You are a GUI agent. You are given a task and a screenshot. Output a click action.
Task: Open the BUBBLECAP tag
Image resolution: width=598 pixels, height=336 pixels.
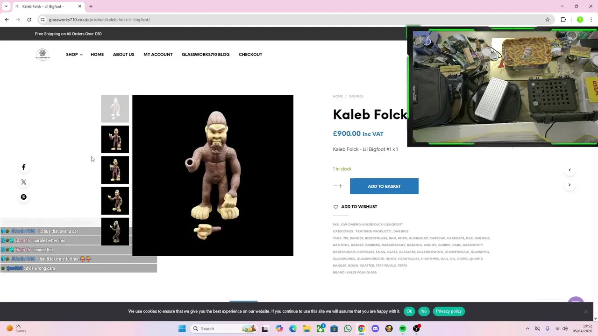pos(419,238)
